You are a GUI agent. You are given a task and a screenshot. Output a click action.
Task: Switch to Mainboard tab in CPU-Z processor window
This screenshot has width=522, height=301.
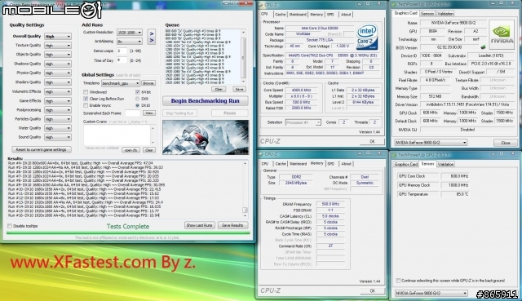(x=298, y=15)
